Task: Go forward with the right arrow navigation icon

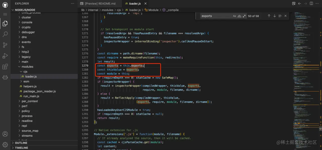Action: 305,4
